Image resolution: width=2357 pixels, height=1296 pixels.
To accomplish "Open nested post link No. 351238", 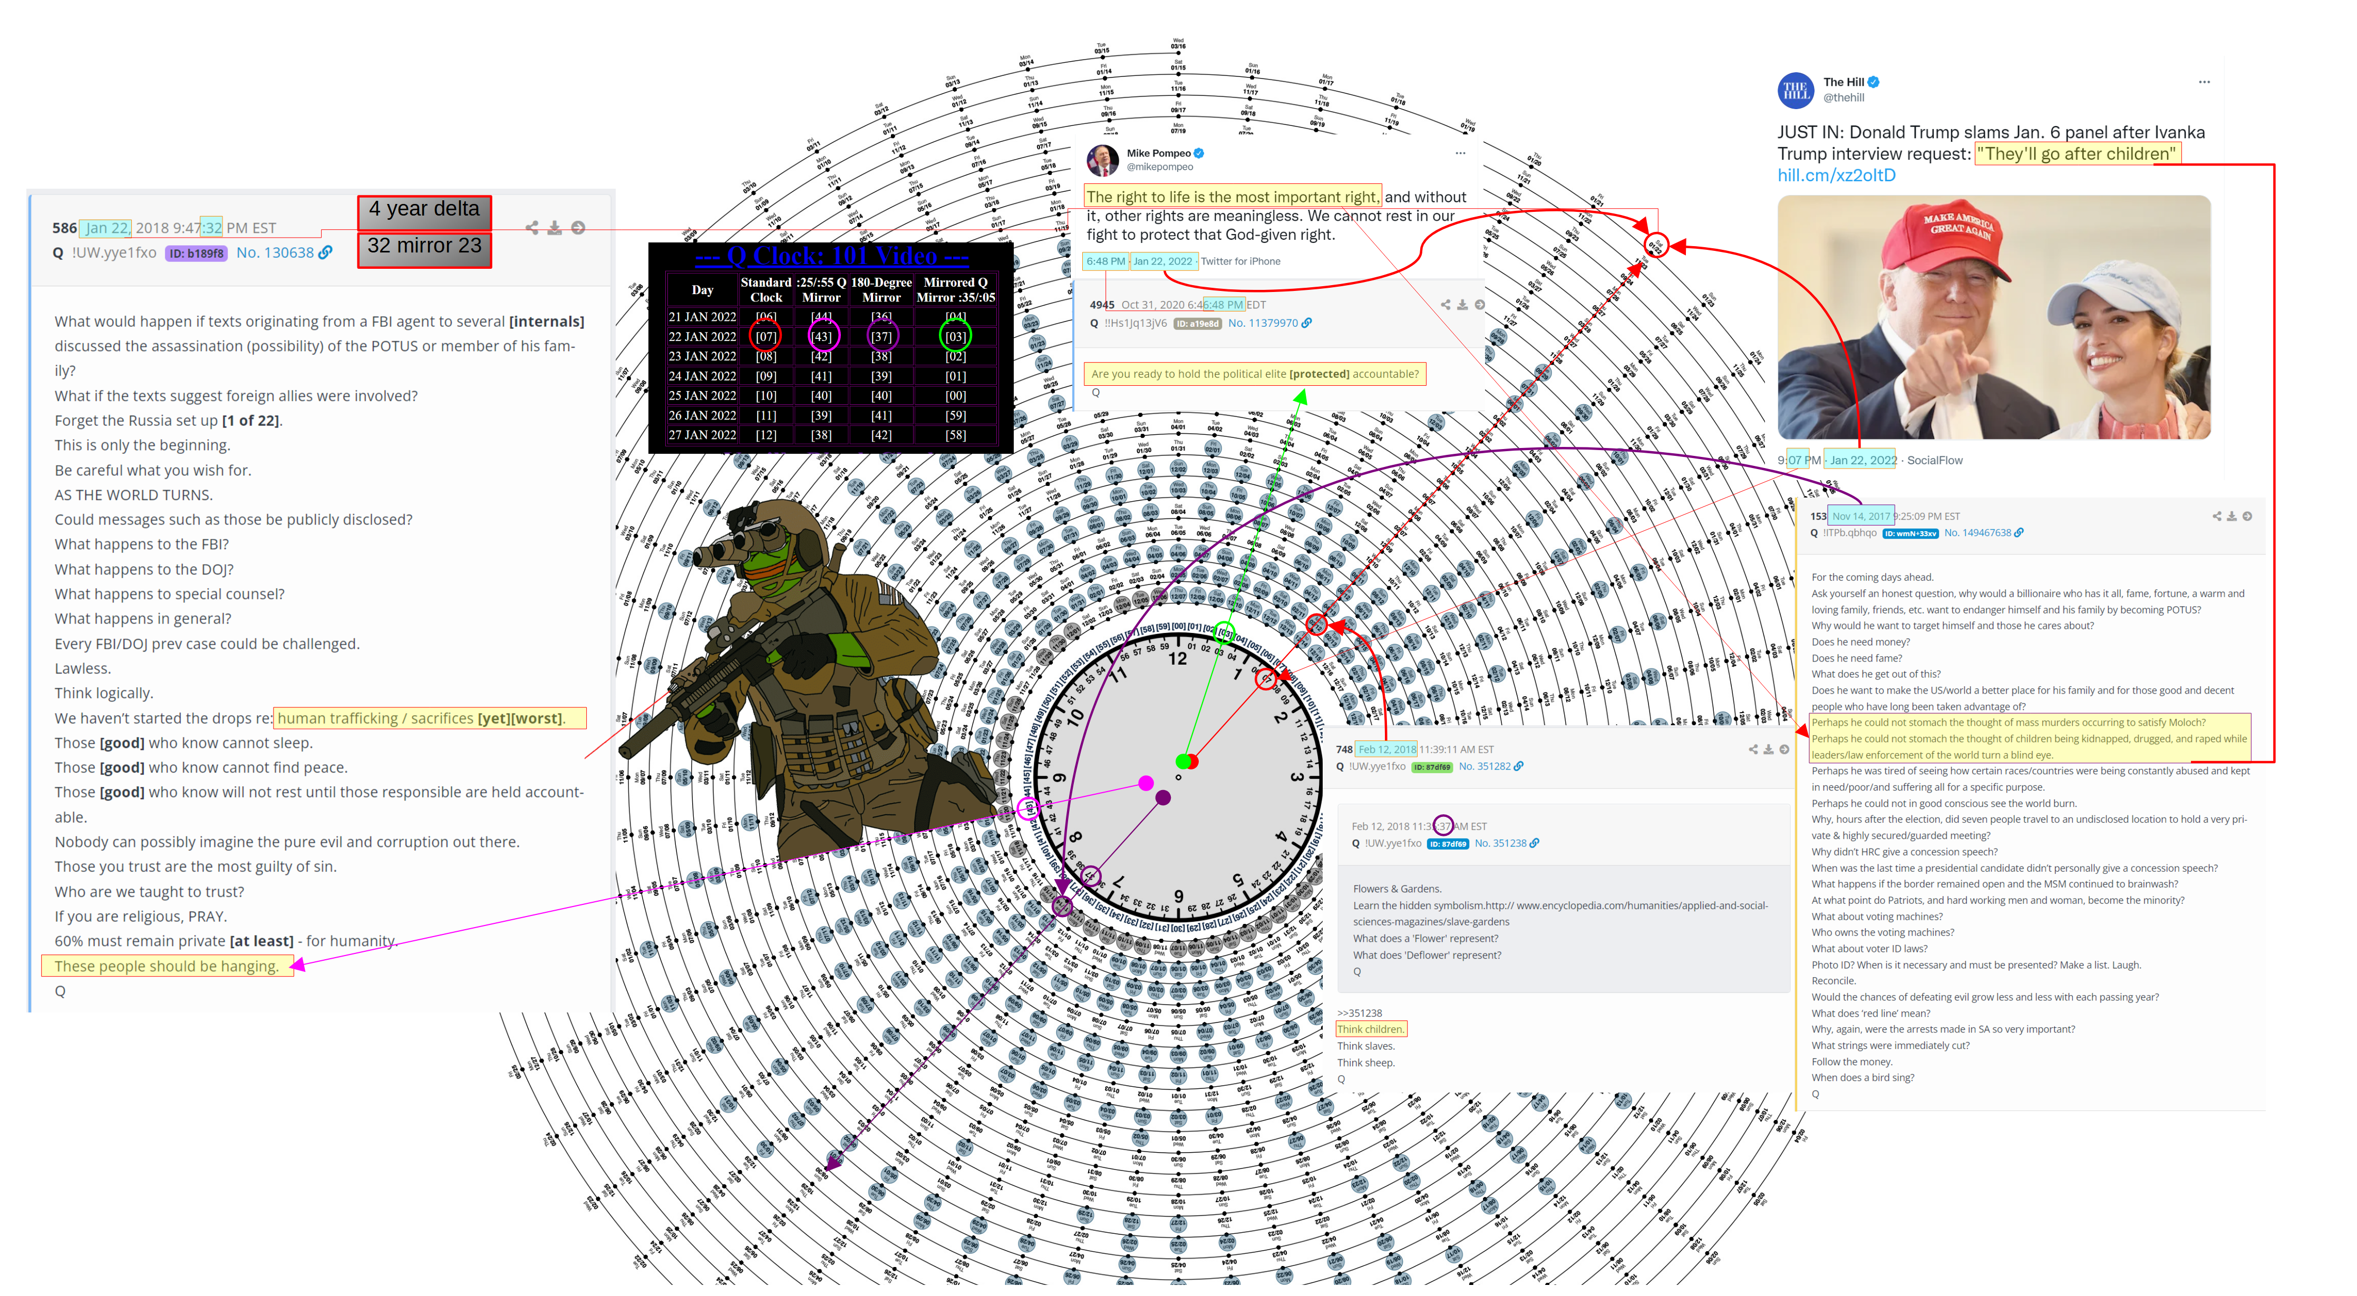I will pos(1500,843).
